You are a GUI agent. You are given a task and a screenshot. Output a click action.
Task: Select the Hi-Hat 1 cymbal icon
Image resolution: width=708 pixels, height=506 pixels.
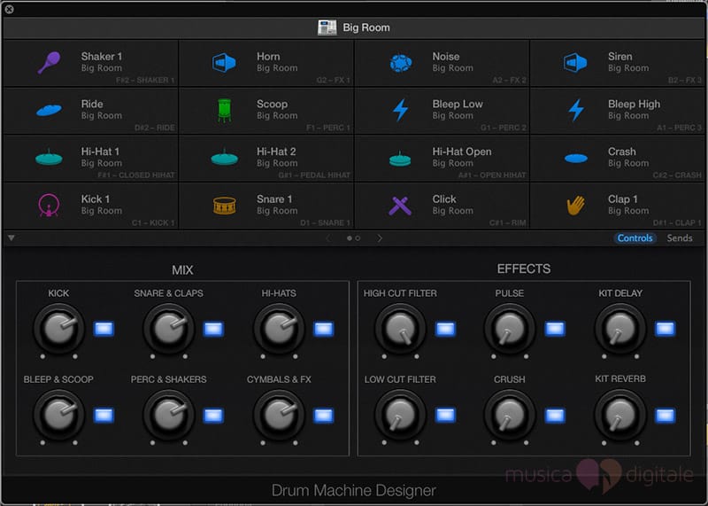point(49,157)
